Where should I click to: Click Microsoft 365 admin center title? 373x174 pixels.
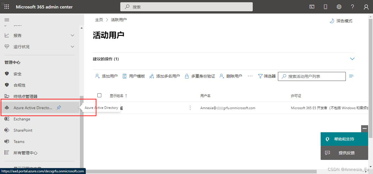(44, 7)
